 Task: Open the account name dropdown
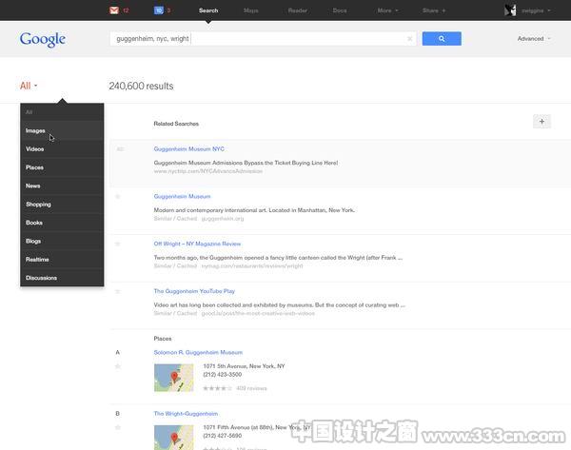tap(536, 10)
